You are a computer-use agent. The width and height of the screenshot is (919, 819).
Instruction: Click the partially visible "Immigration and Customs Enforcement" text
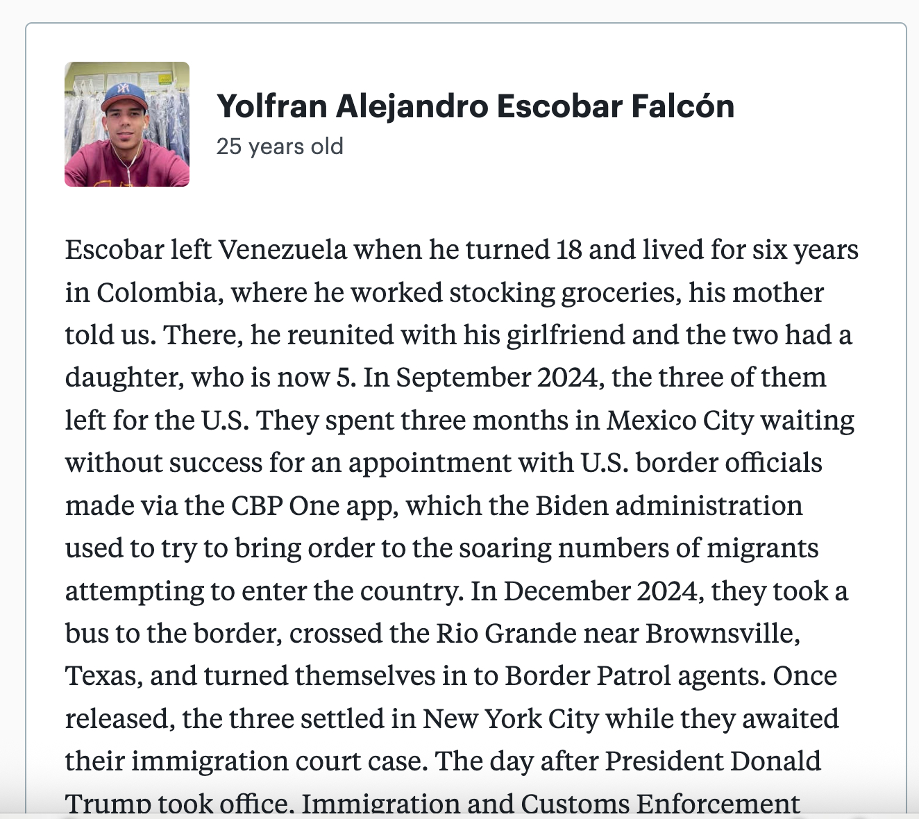click(550, 804)
